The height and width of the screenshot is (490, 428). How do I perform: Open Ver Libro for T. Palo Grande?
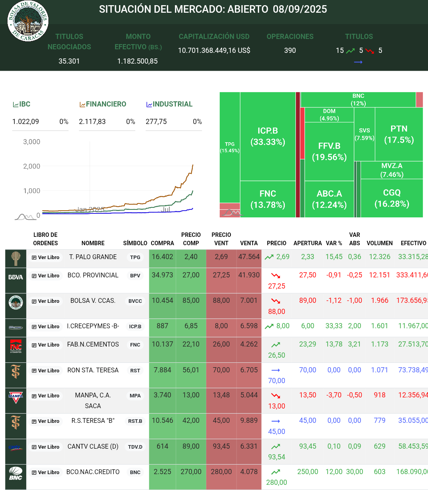(46, 258)
